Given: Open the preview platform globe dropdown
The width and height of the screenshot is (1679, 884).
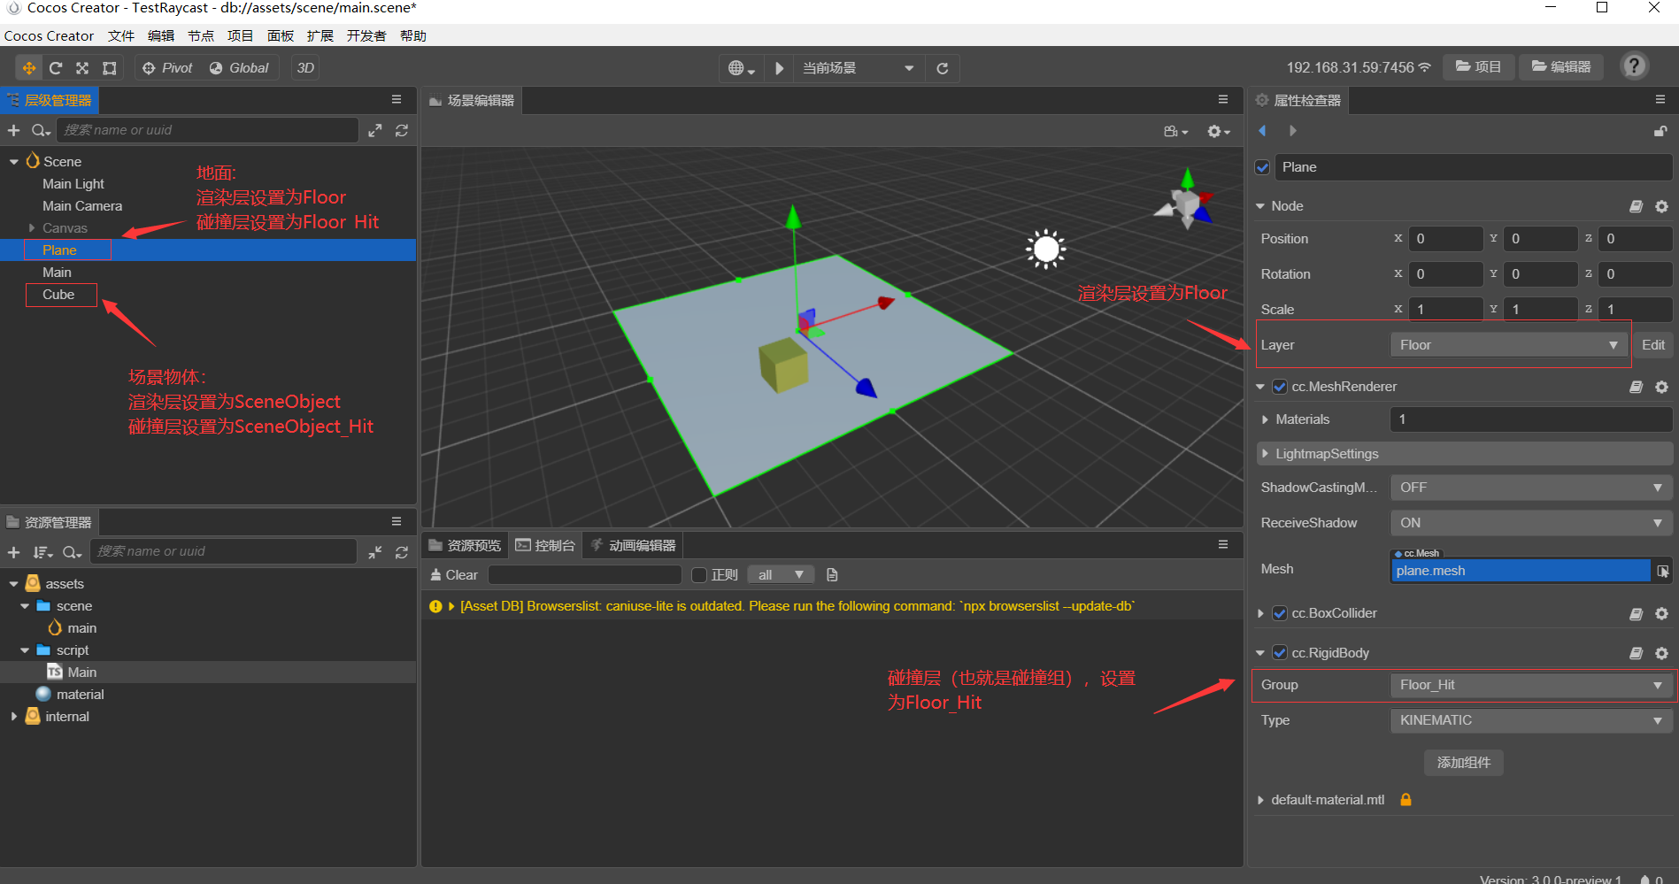Looking at the screenshot, I should 742,68.
